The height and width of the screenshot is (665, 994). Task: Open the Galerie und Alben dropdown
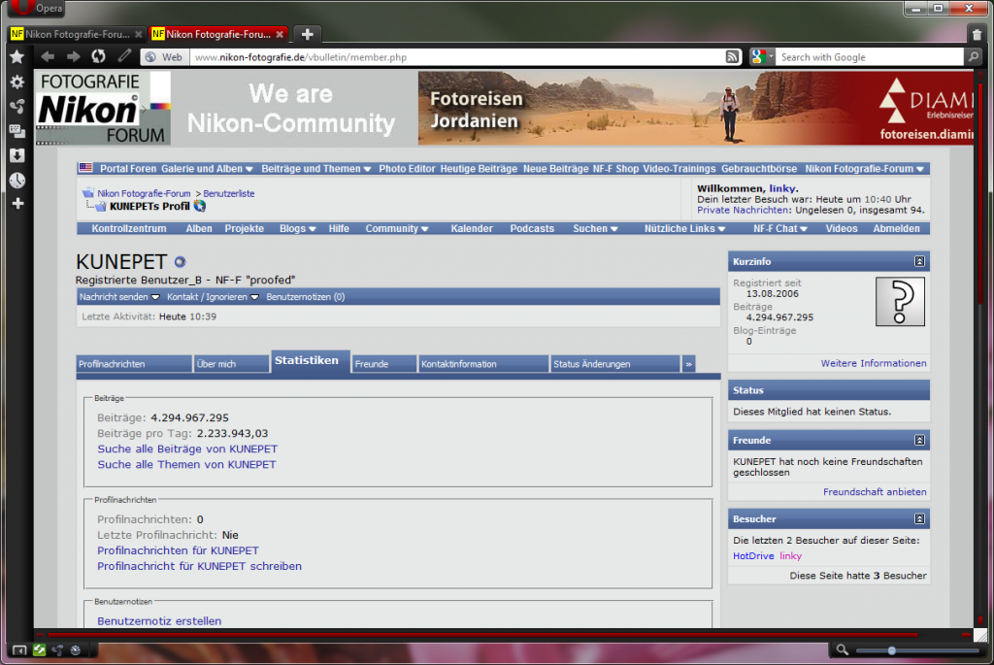pyautogui.click(x=207, y=169)
